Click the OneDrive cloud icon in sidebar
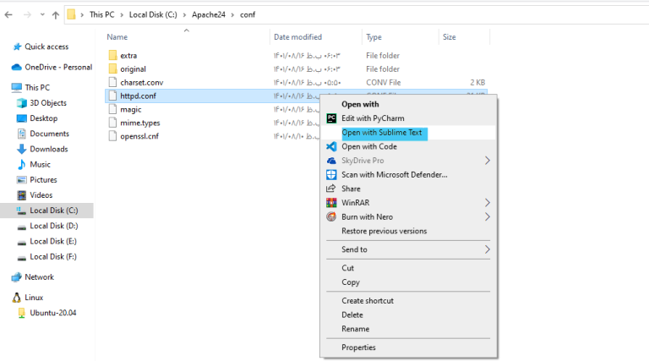649x361 pixels. point(17,67)
